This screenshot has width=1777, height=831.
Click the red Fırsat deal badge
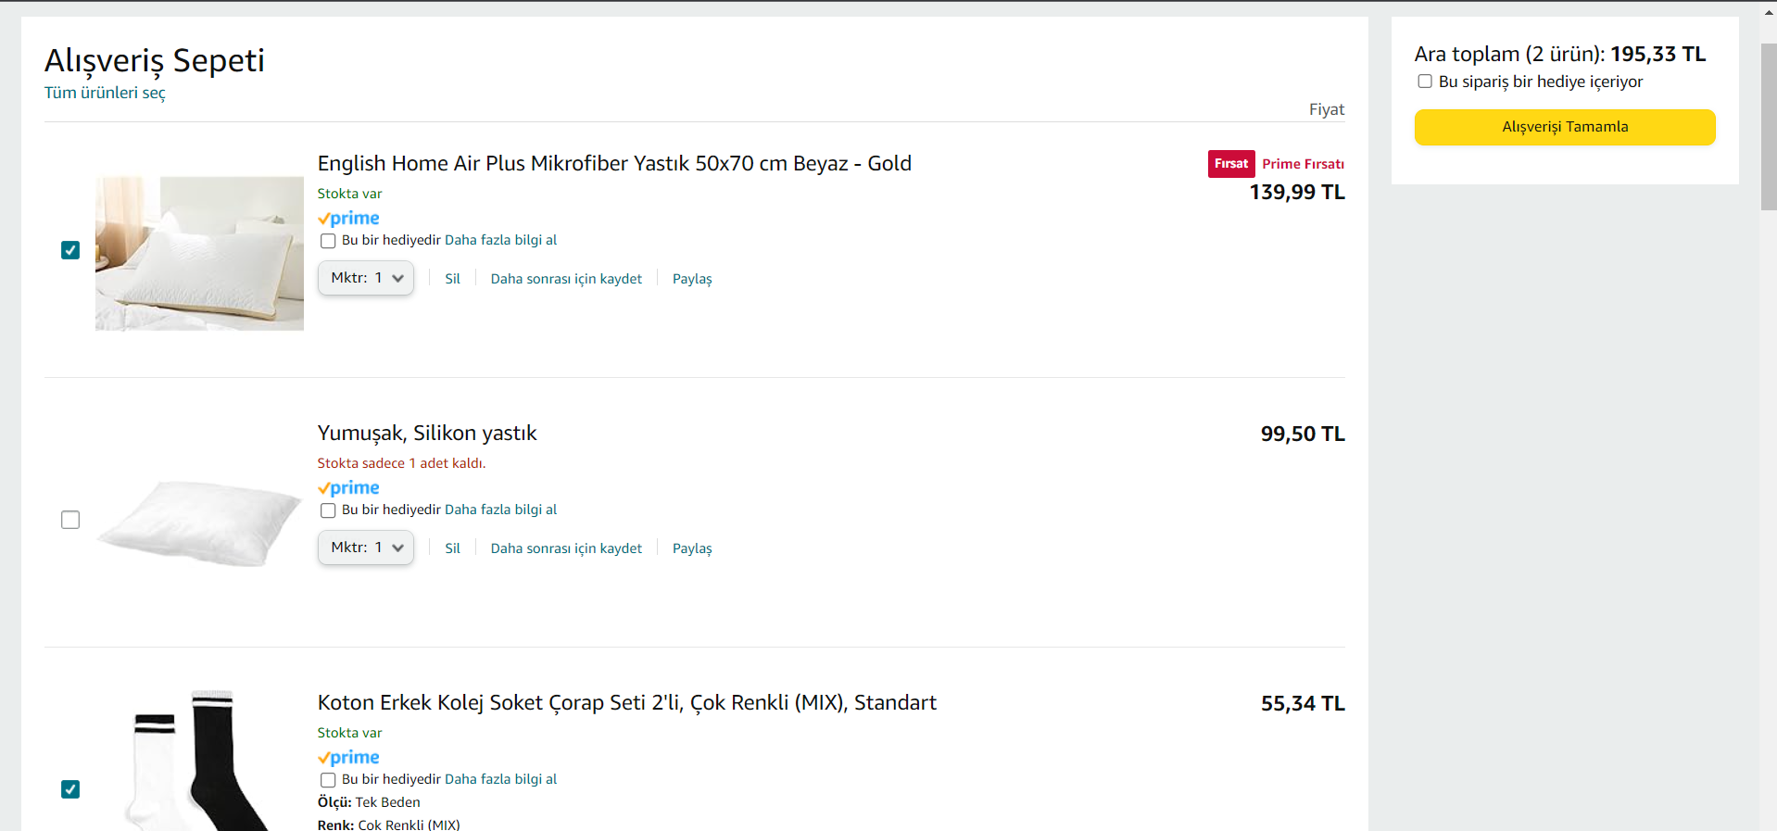1230,164
